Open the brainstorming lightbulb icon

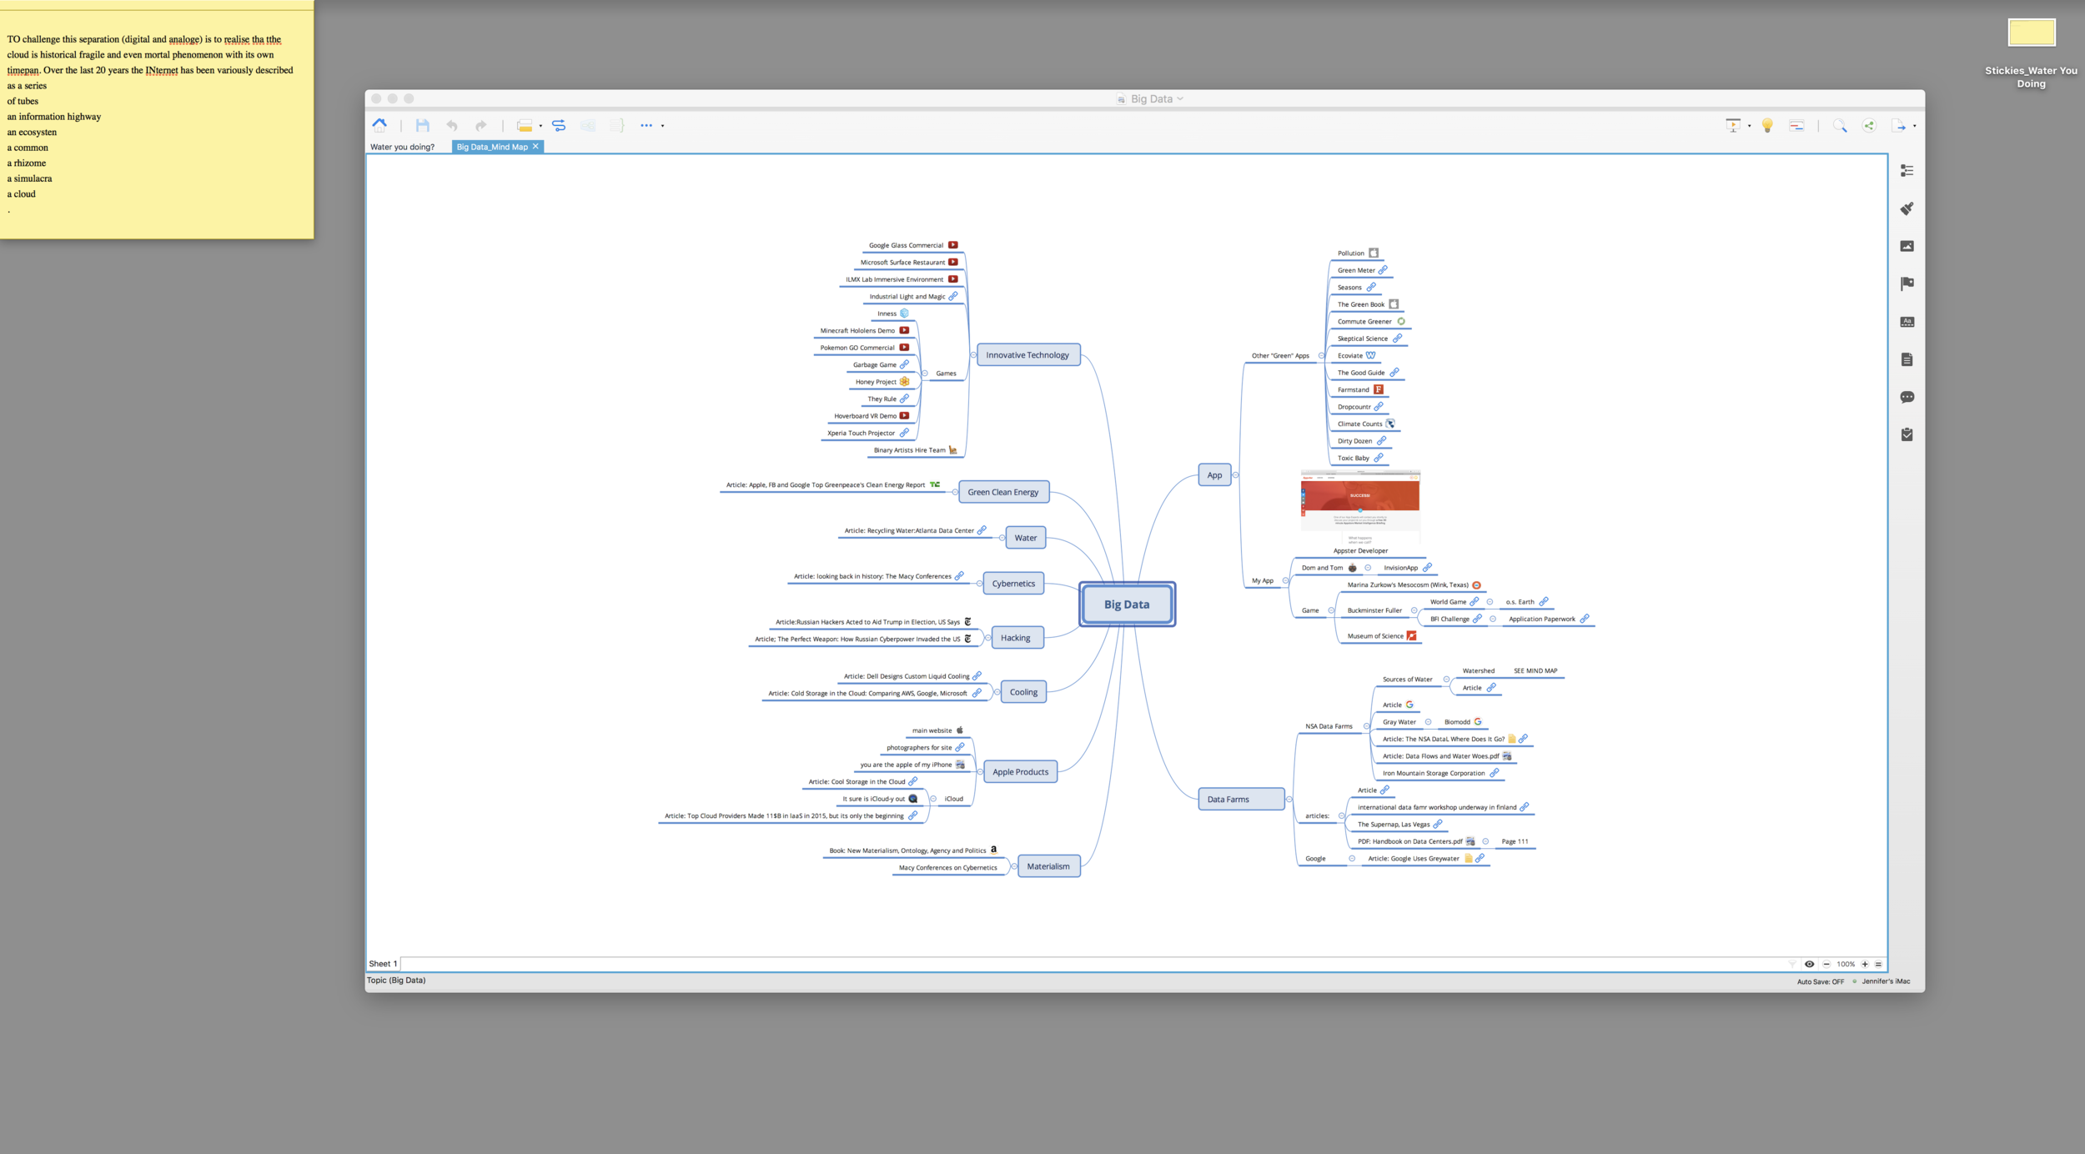click(x=1767, y=125)
